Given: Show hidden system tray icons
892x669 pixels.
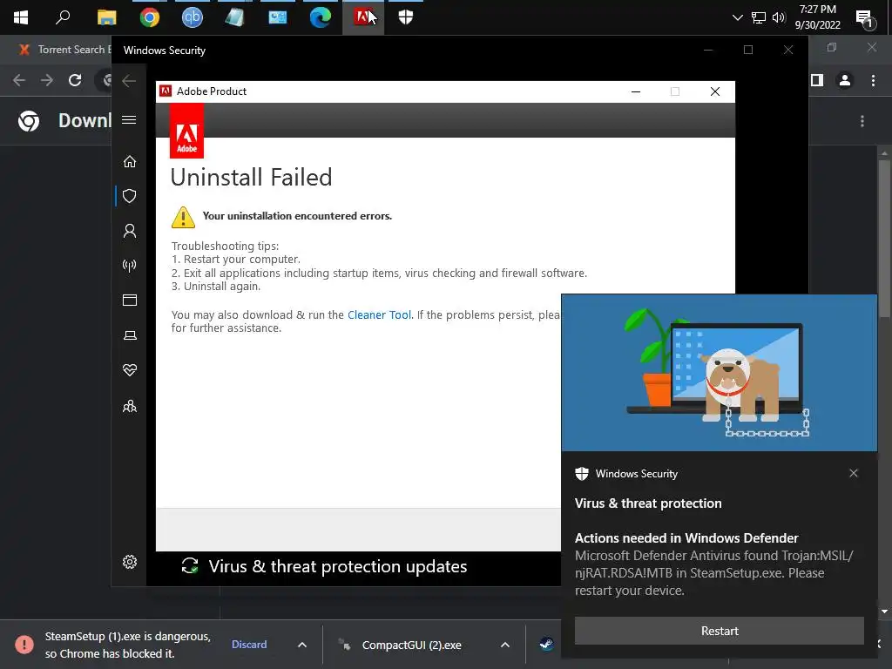Looking at the screenshot, I should 737,17.
